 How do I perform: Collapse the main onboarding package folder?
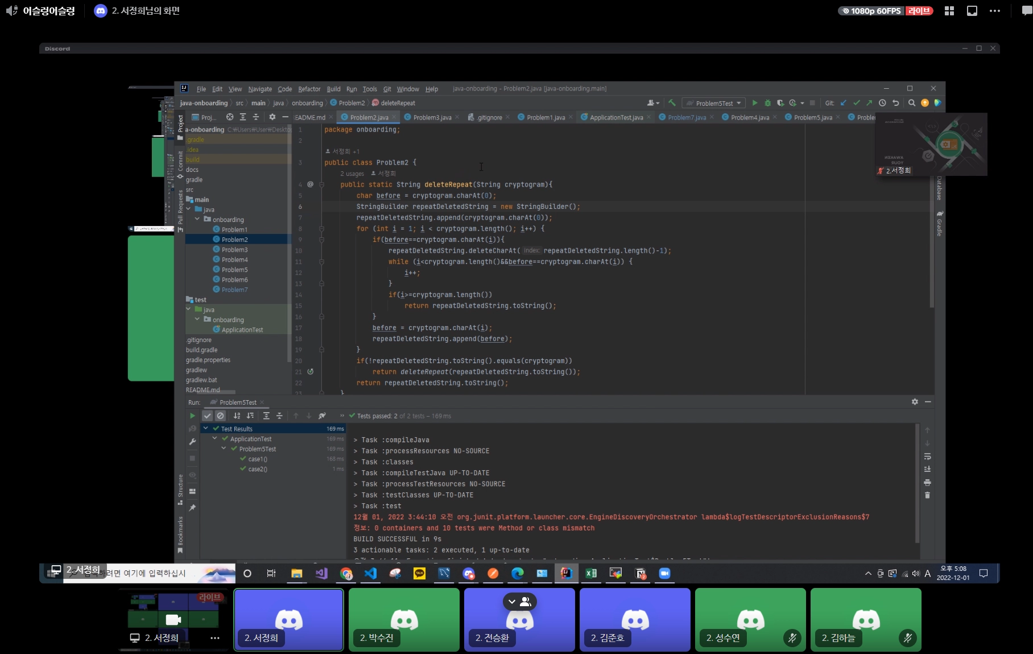pyautogui.click(x=197, y=220)
